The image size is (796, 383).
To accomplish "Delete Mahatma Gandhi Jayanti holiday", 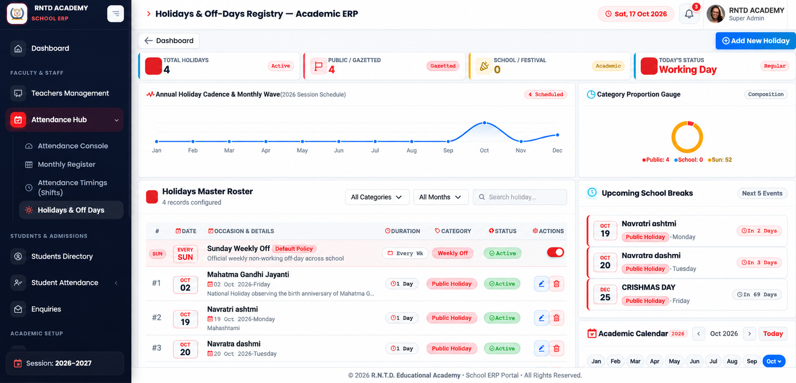I will (556, 284).
